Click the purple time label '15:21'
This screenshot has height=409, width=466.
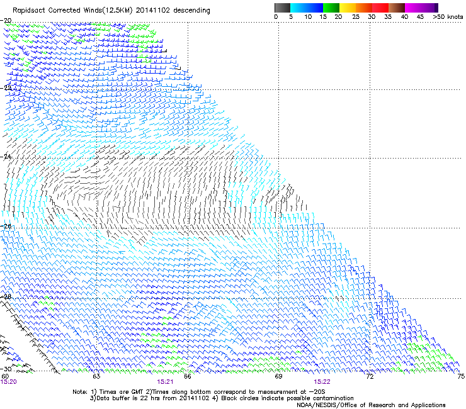point(165,382)
